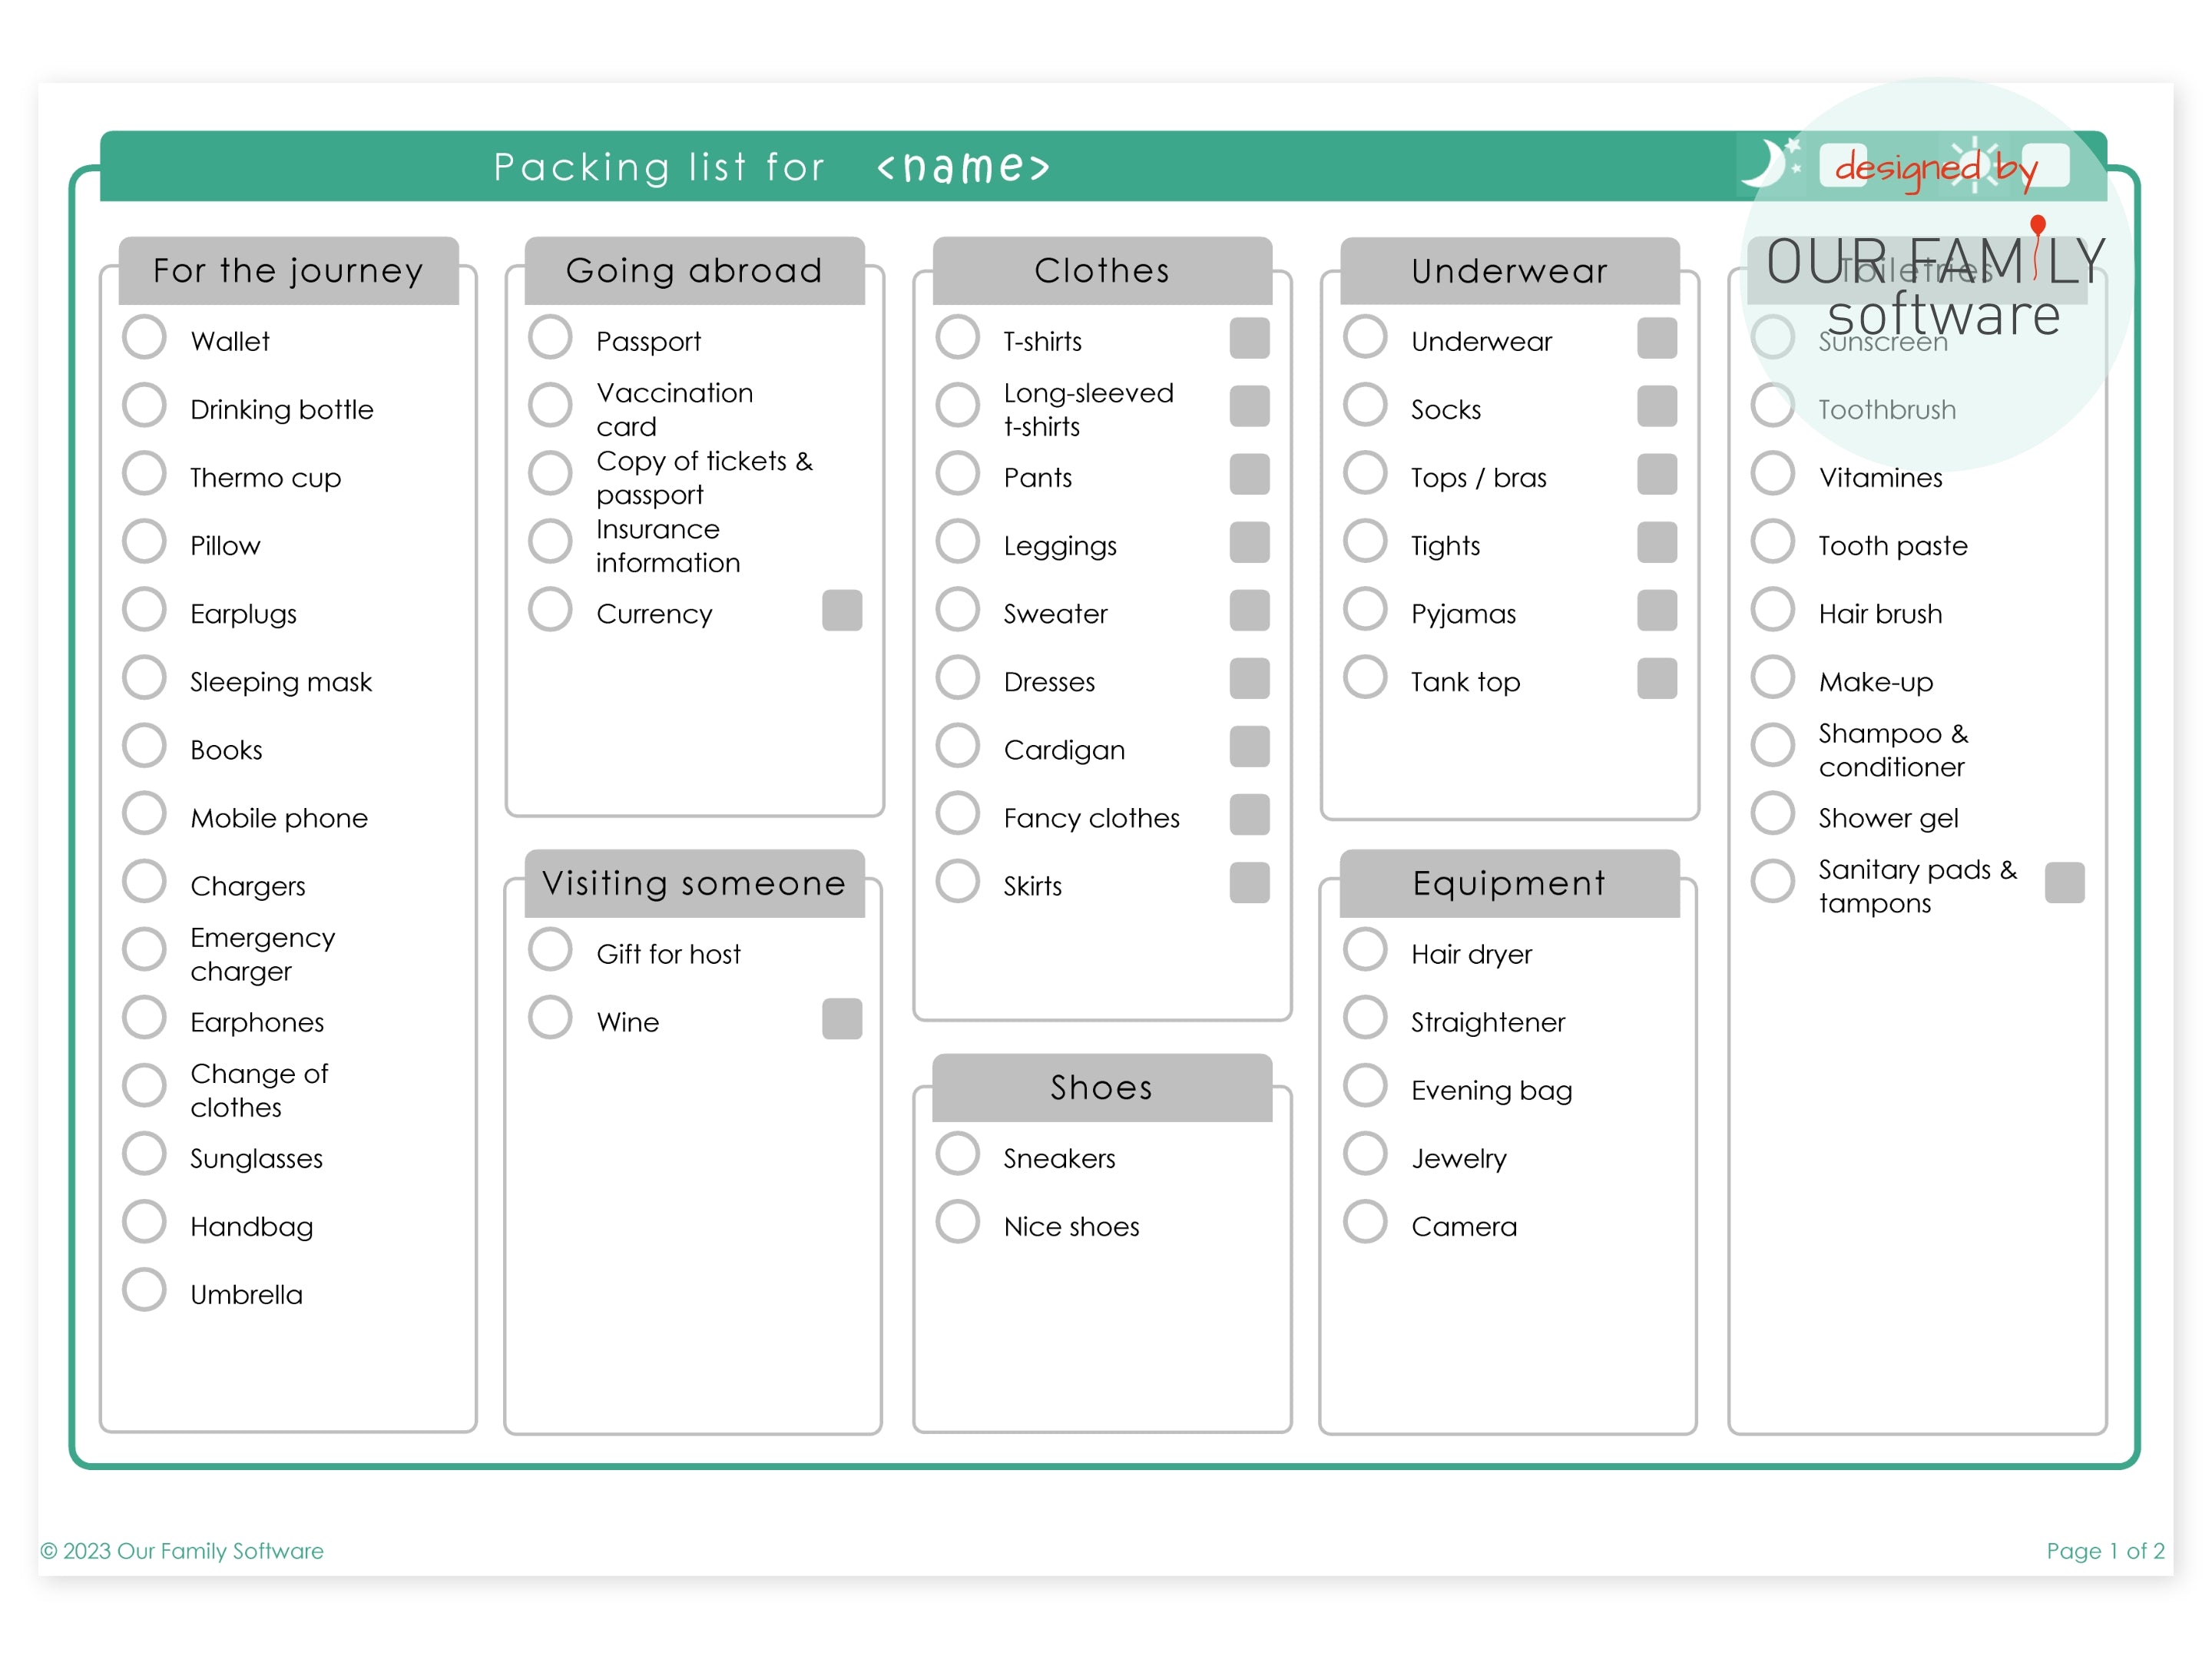This screenshot has width=2212, height=1659.
Task: Click the "Copy of tickets & passport" label
Action: tap(704, 478)
